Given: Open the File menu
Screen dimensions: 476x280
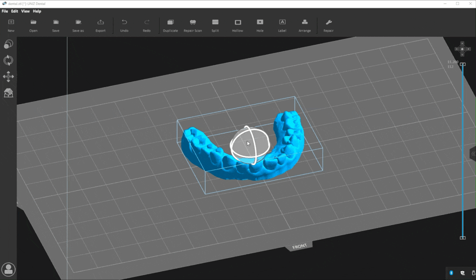Looking at the screenshot, I should tap(5, 11).
